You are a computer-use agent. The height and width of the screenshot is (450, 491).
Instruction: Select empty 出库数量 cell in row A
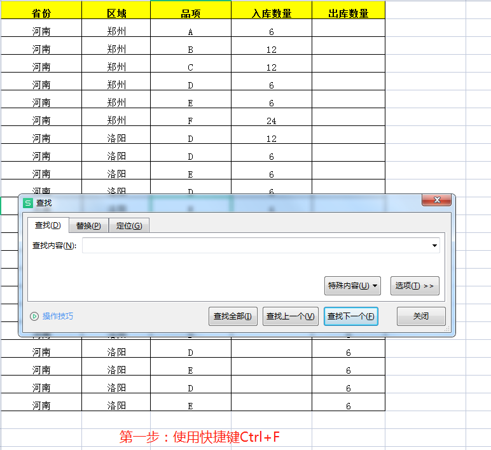click(349, 28)
